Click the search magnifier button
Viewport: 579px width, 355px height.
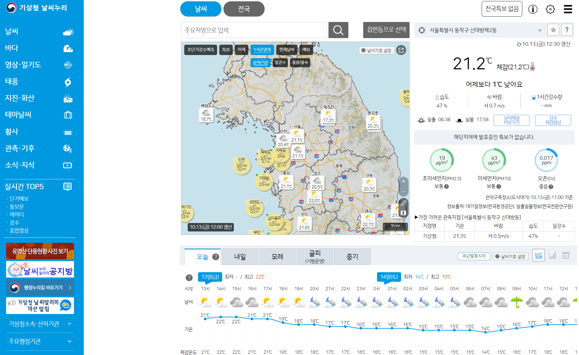(338, 30)
